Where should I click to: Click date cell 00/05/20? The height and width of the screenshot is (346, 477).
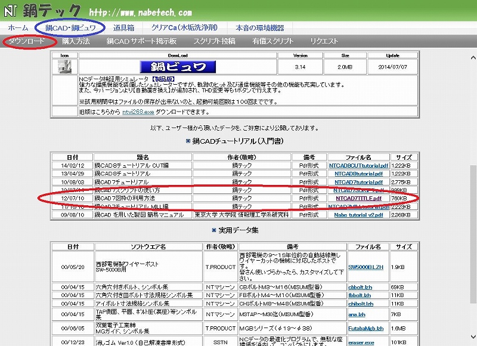coord(73,267)
